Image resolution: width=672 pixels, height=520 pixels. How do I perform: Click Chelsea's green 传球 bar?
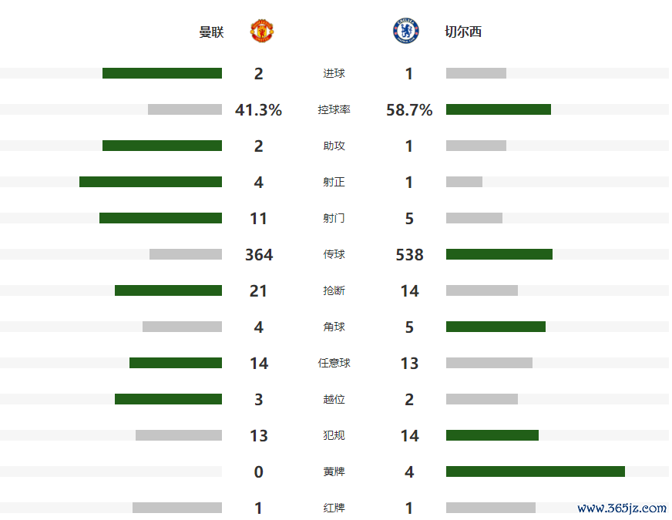pos(499,254)
